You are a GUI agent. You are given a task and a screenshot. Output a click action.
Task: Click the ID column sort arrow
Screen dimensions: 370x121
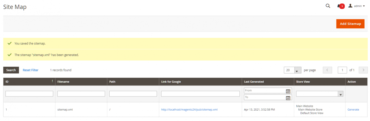[52, 81]
